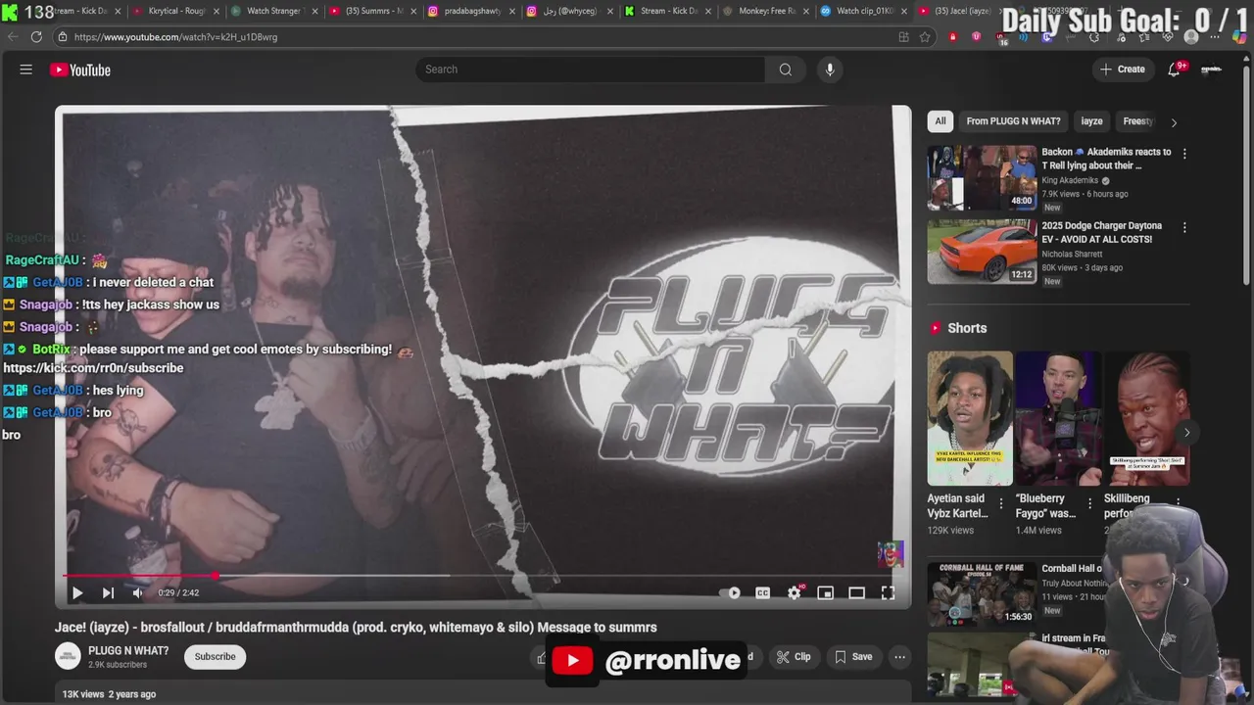The image size is (1254, 705).
Task: Open Ayetian said Vybz Kartel short
Action: 970,418
